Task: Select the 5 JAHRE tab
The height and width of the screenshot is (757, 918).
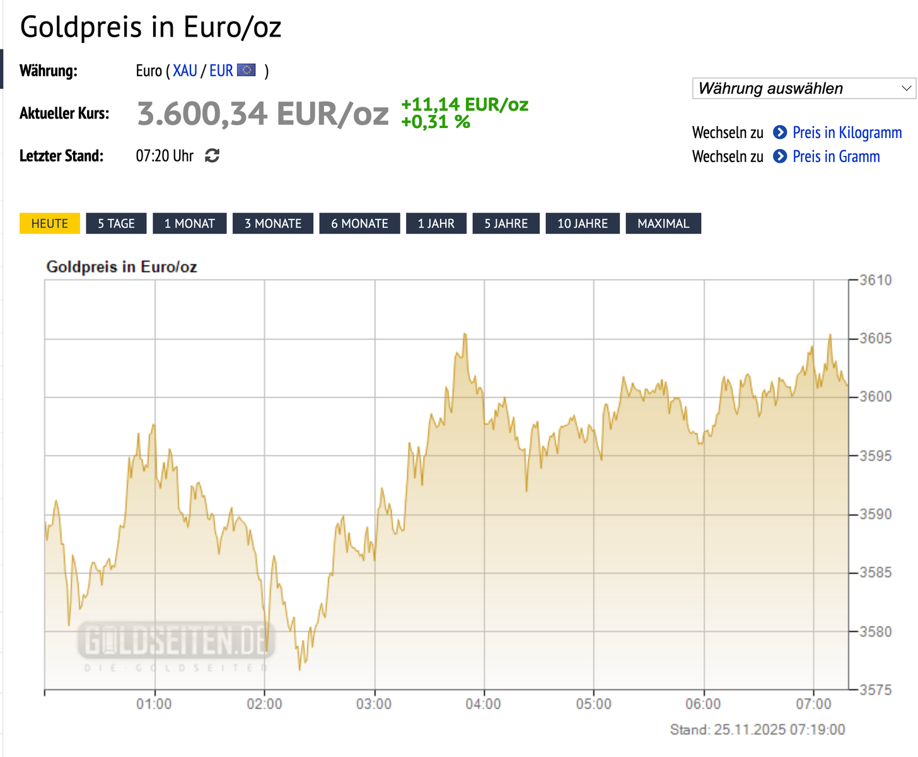Action: pos(506,223)
